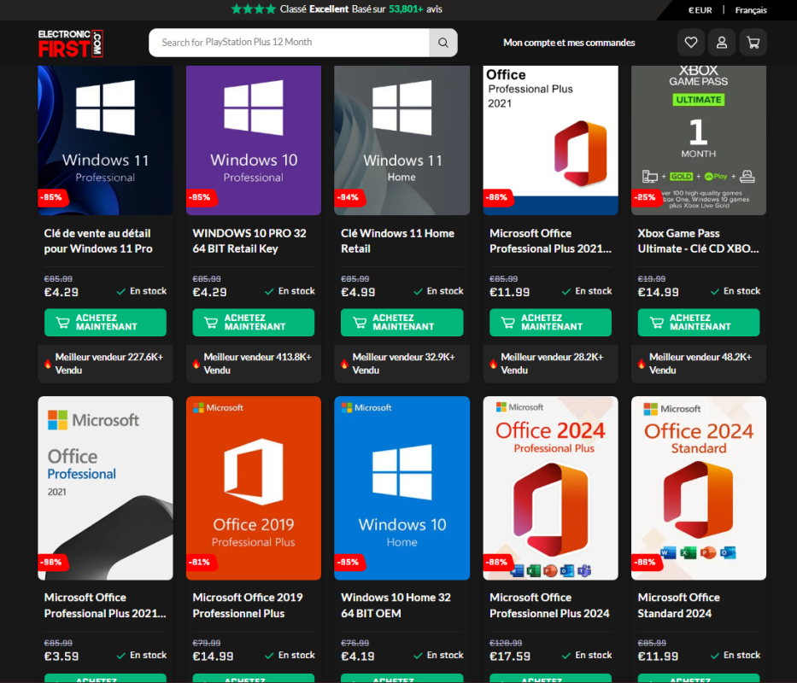Click the -95% badge on Windows 11 Professional
This screenshot has height=683, width=797.
tap(52, 197)
